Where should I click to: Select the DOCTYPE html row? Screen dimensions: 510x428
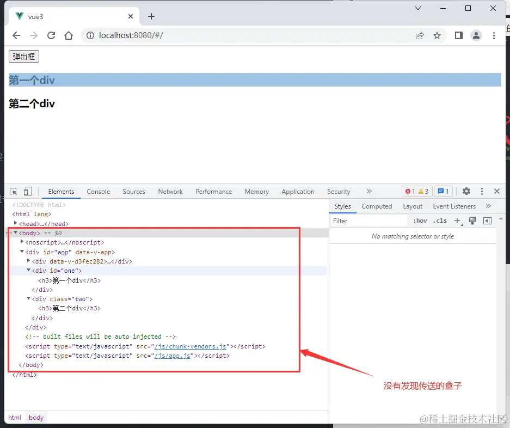point(39,205)
